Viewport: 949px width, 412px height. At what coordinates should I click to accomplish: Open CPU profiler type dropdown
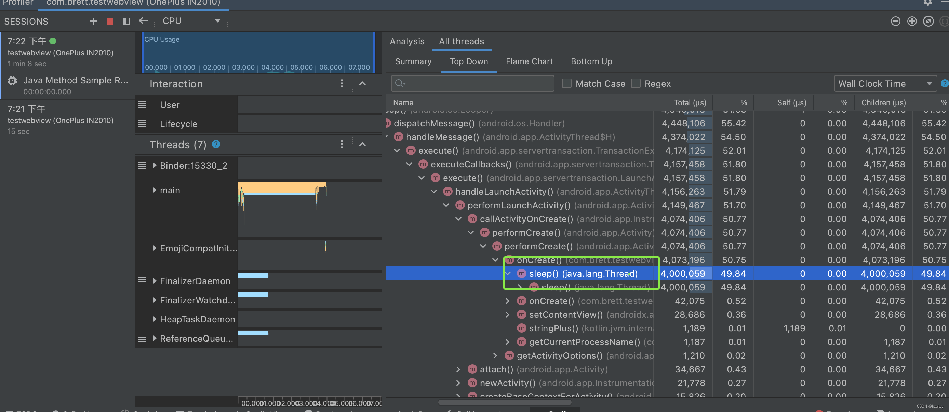(191, 21)
